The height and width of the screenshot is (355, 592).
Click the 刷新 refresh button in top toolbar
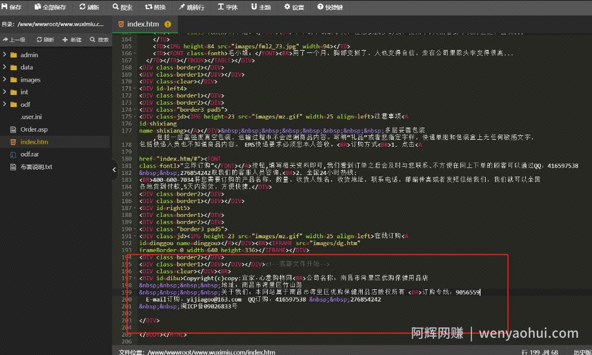coord(89,7)
